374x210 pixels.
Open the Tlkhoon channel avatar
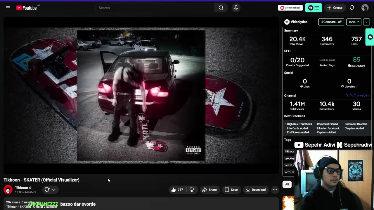8,190
